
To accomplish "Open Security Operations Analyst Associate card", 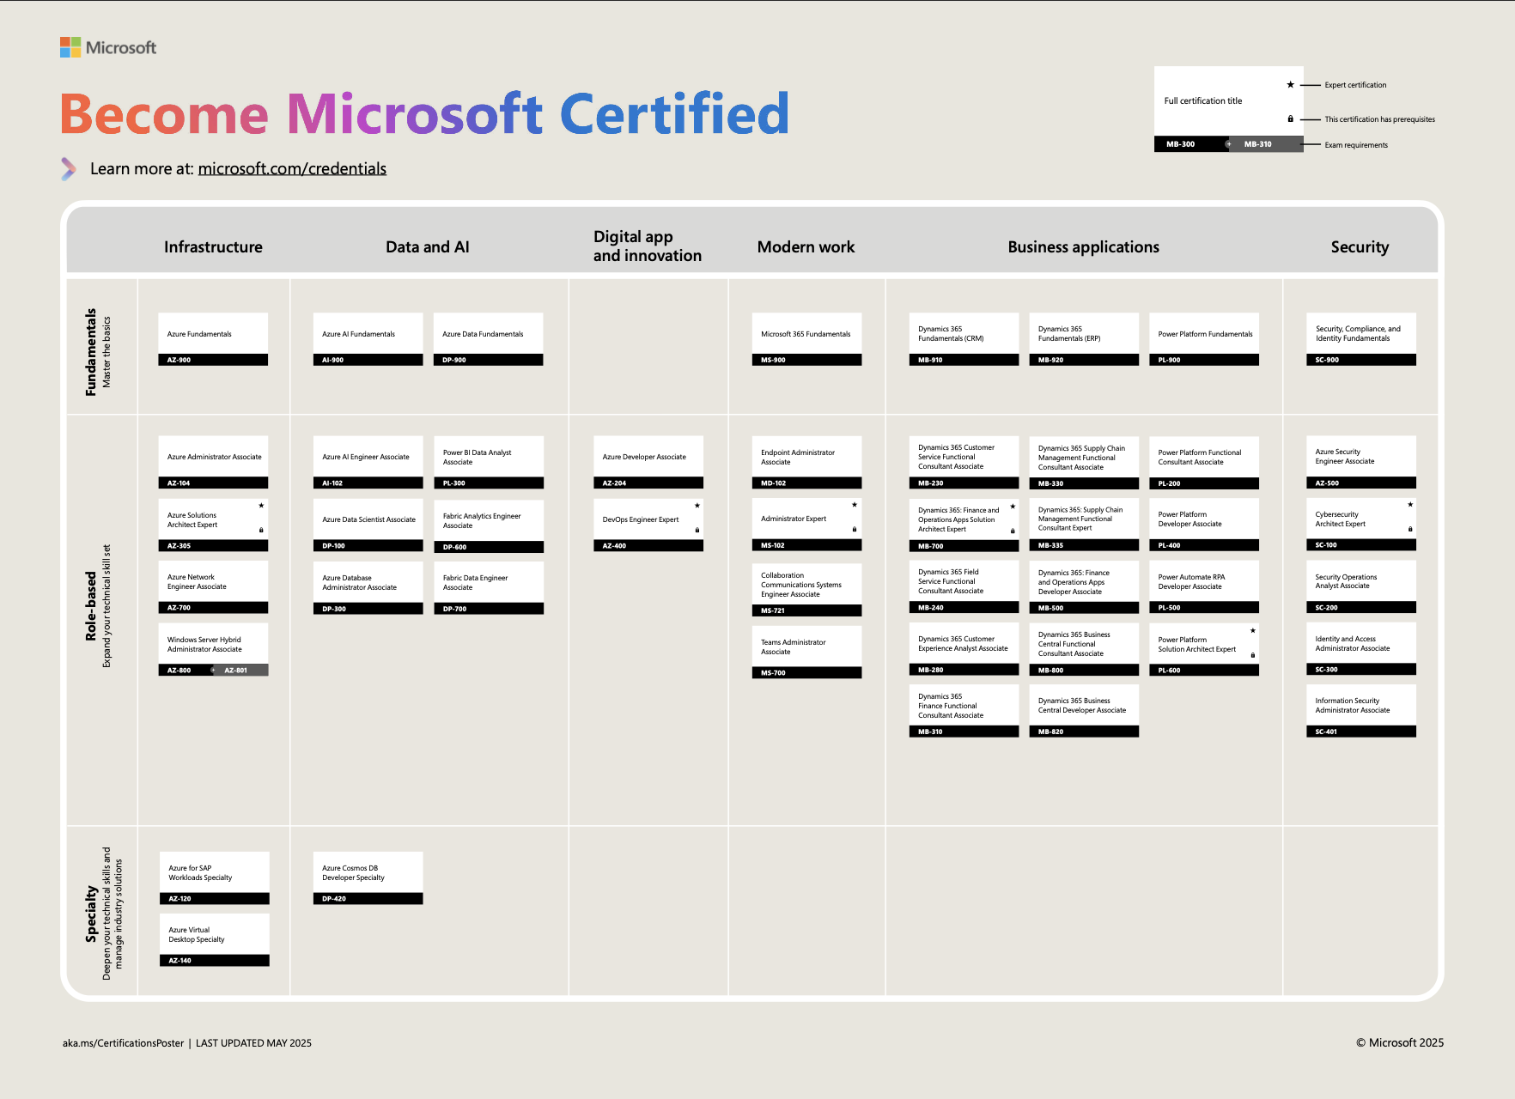I will [1361, 586].
